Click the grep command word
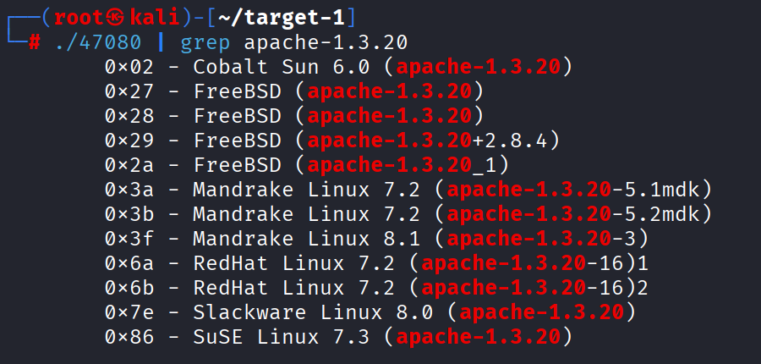The height and width of the screenshot is (364, 761). 205,41
